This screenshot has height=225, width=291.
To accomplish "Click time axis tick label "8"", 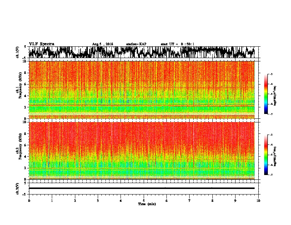I will tap(212, 201).
